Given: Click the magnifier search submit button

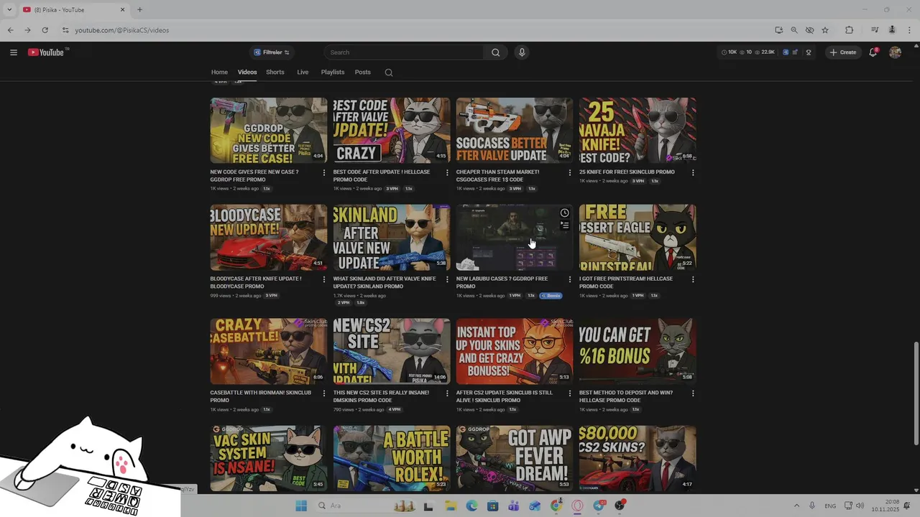Looking at the screenshot, I should click(x=495, y=52).
